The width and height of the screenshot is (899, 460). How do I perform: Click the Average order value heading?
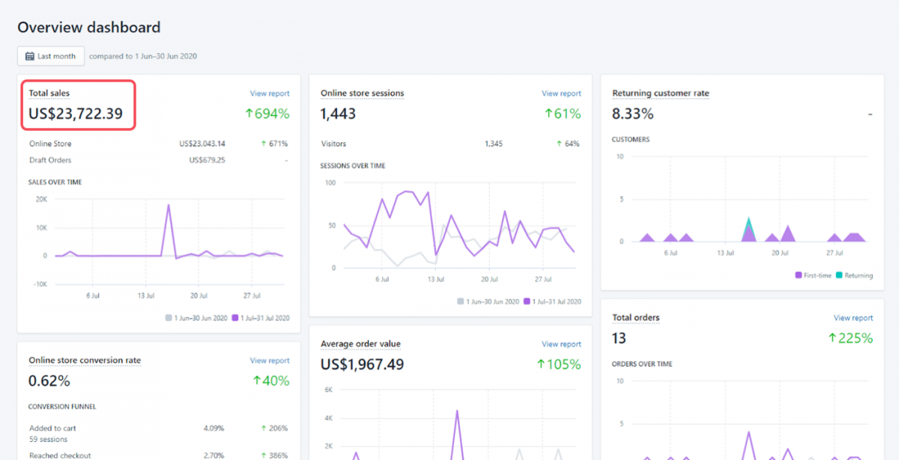click(360, 344)
